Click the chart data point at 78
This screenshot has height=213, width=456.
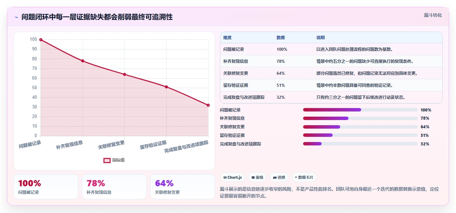coord(82,61)
